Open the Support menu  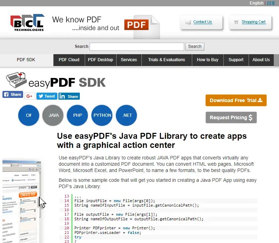[x=236, y=60]
